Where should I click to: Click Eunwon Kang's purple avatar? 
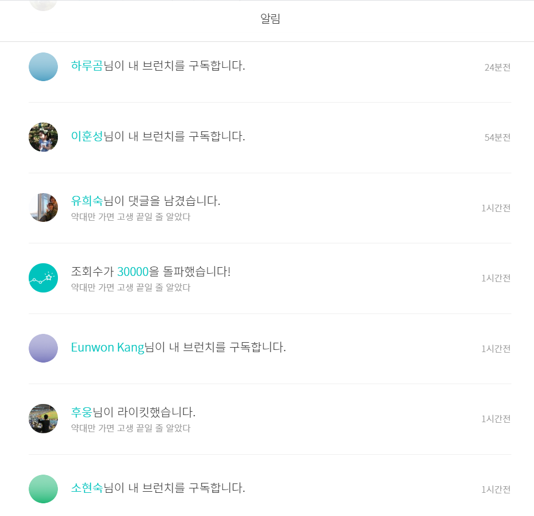point(43,348)
